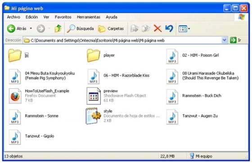Click the '02 - HIM - Poison Girl' file name
252x163 pixels.
pyautogui.click(x=201, y=55)
